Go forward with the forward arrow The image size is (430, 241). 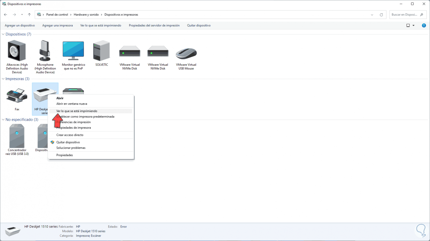tap(14, 15)
